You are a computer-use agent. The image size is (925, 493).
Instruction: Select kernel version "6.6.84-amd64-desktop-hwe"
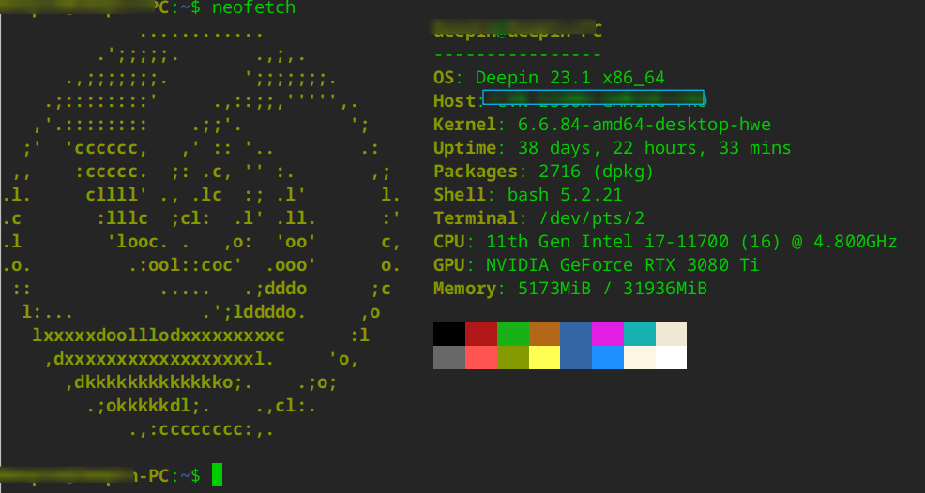pos(644,125)
